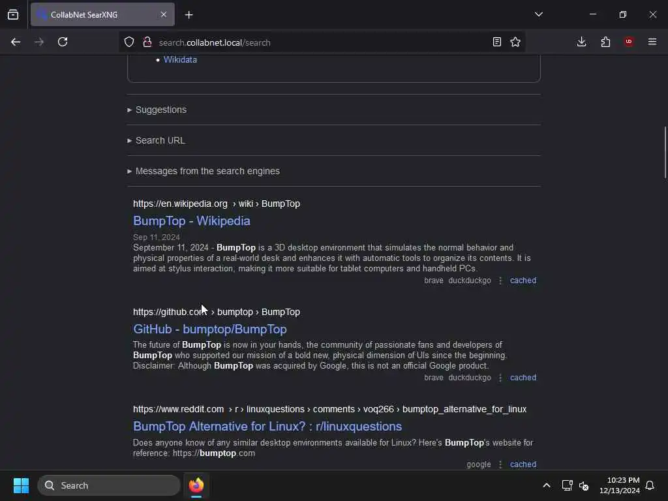Viewport: 668px width, 501px height.
Task: Open the notifications bell icon
Action: (650, 485)
